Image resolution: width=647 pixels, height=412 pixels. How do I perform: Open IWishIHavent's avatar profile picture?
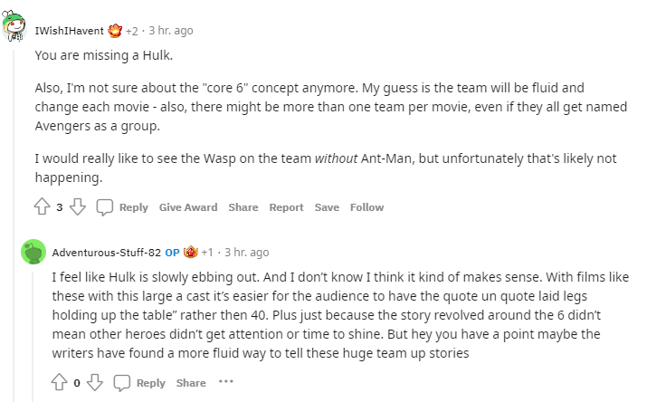click(x=14, y=25)
